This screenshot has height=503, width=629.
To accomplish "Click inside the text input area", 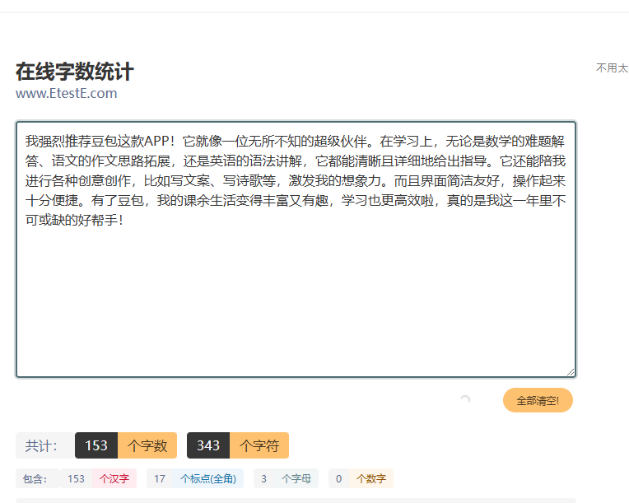I will tap(296, 249).
